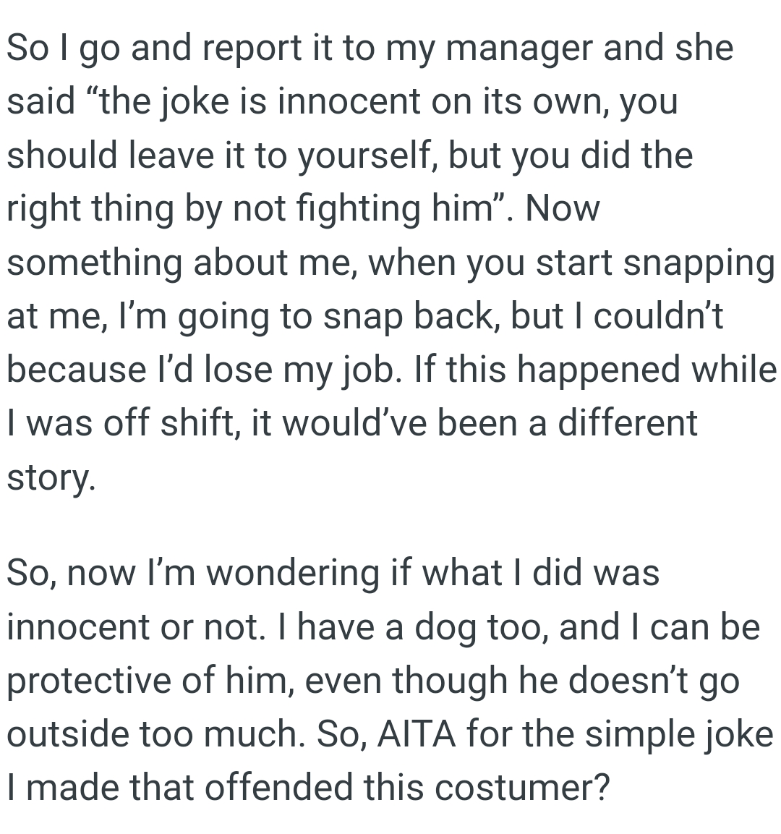Screen dimensions: 781x834
Task: Click the word "report" in the text
Action: [252, 49]
